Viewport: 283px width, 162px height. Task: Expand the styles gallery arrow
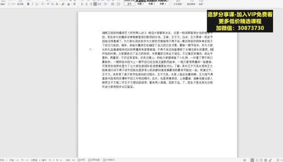click(170, 5)
